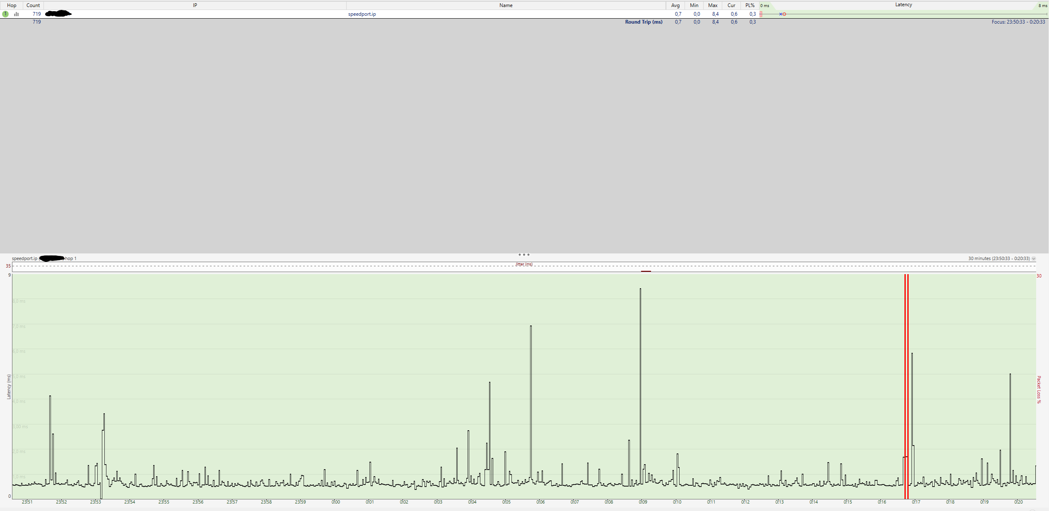Click the Hop column header
The height and width of the screenshot is (511, 1049).
(x=12, y=5)
